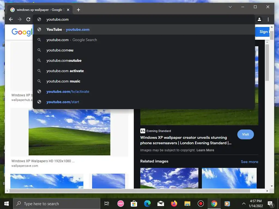Choose the YouTube - youtube.com suggestion
Image resolution: width=279 pixels, height=209 pixels.
coord(144,29)
